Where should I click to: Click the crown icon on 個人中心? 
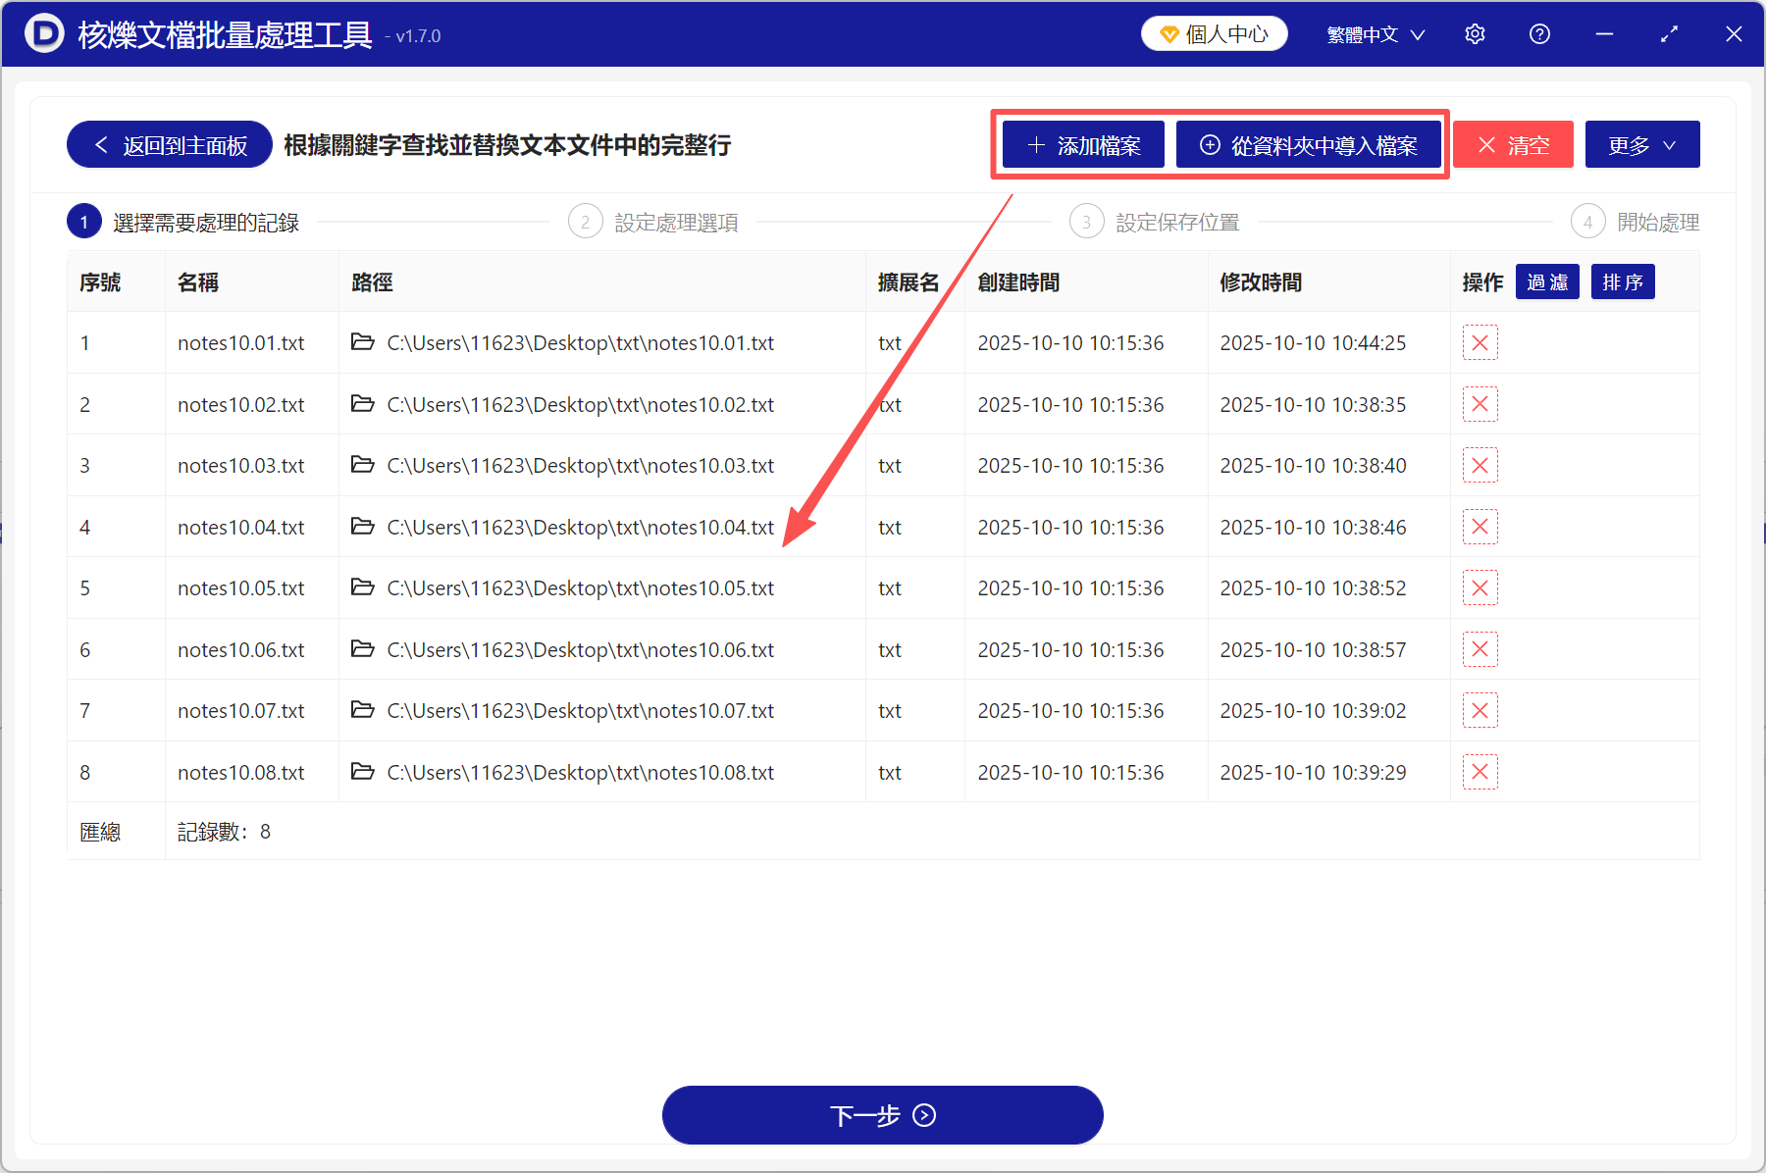coord(1168,32)
